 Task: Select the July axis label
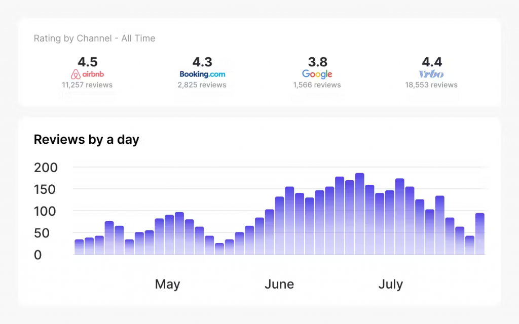tap(391, 284)
